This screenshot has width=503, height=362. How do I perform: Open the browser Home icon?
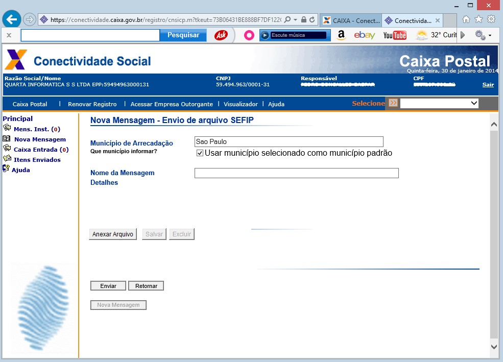(x=466, y=19)
